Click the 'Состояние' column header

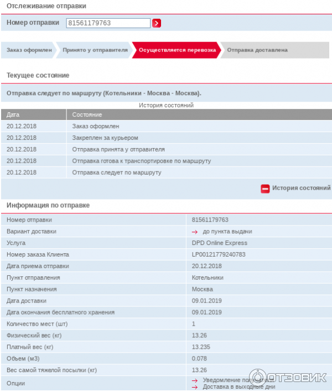point(87,114)
